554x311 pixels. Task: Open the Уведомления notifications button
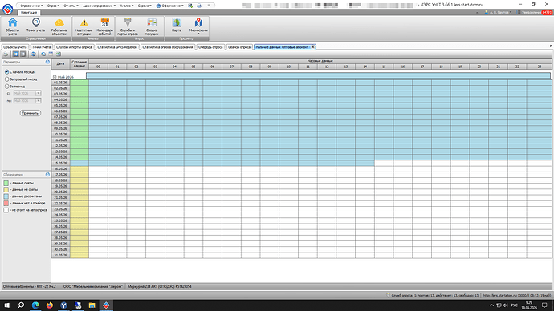tap(535, 12)
